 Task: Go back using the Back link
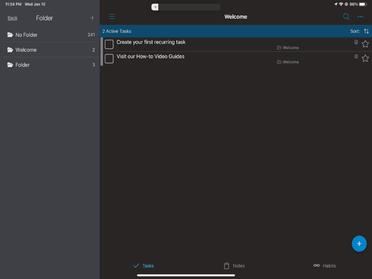click(12, 18)
